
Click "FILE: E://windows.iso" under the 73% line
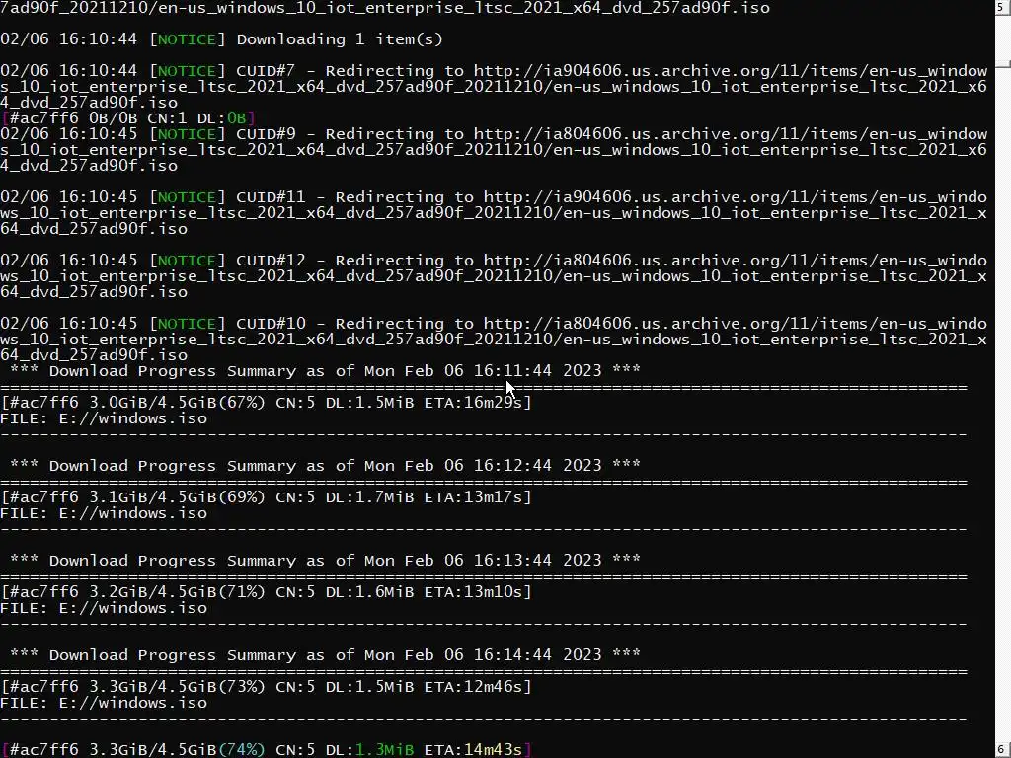point(104,703)
